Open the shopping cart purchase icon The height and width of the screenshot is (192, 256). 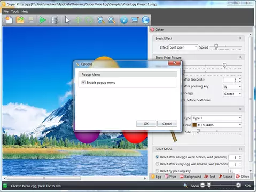(x=135, y=20)
